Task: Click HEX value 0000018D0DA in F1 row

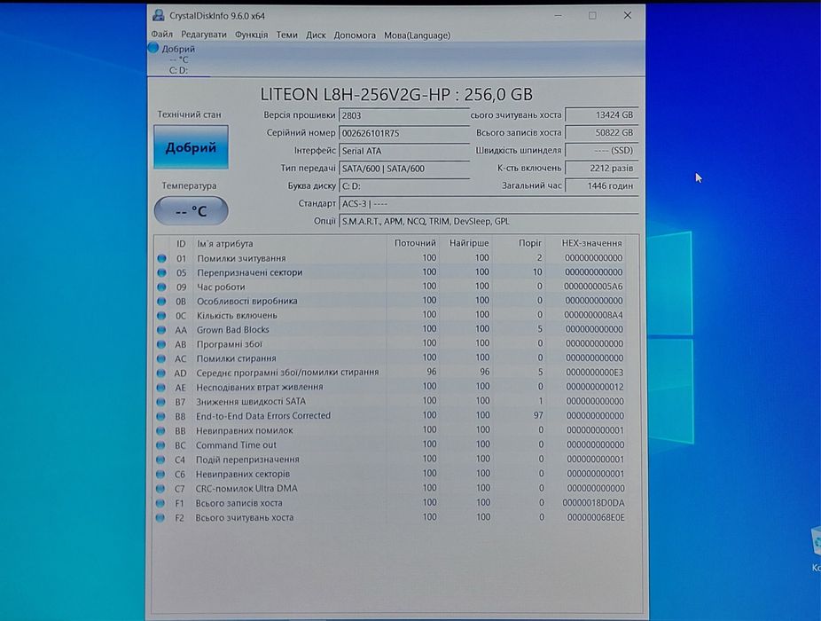Action: [x=593, y=502]
